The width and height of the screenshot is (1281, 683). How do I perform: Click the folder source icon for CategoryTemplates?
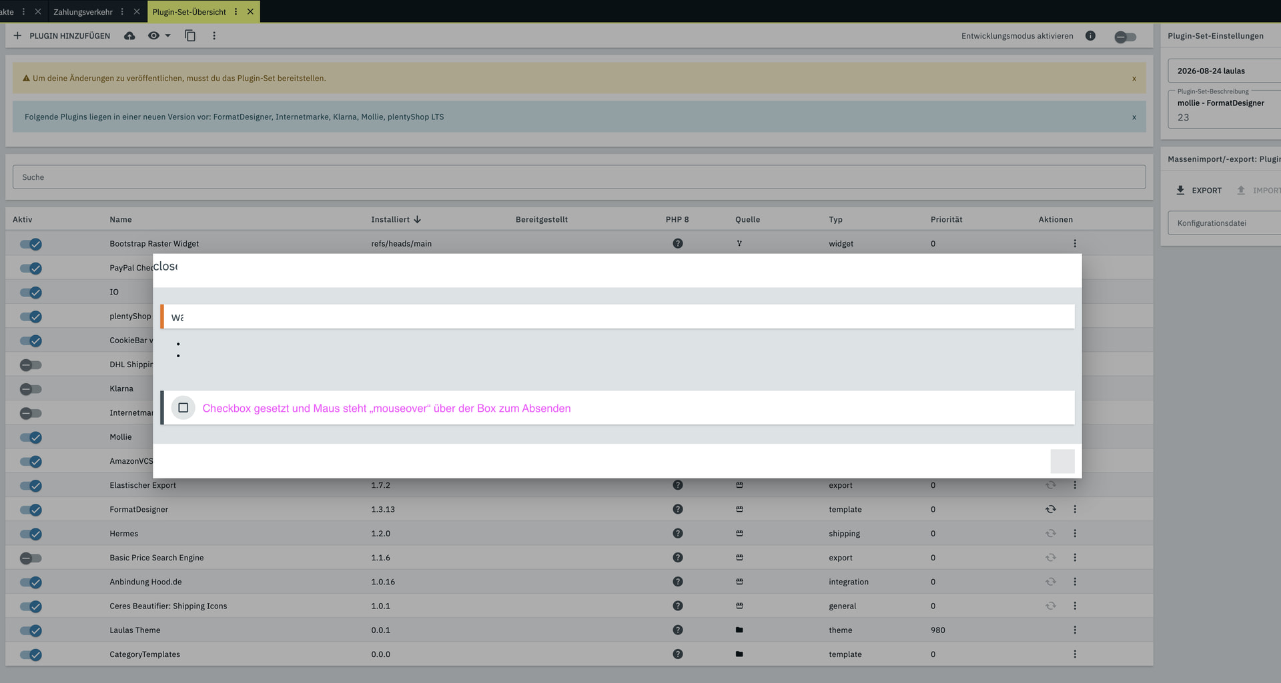[x=739, y=654]
